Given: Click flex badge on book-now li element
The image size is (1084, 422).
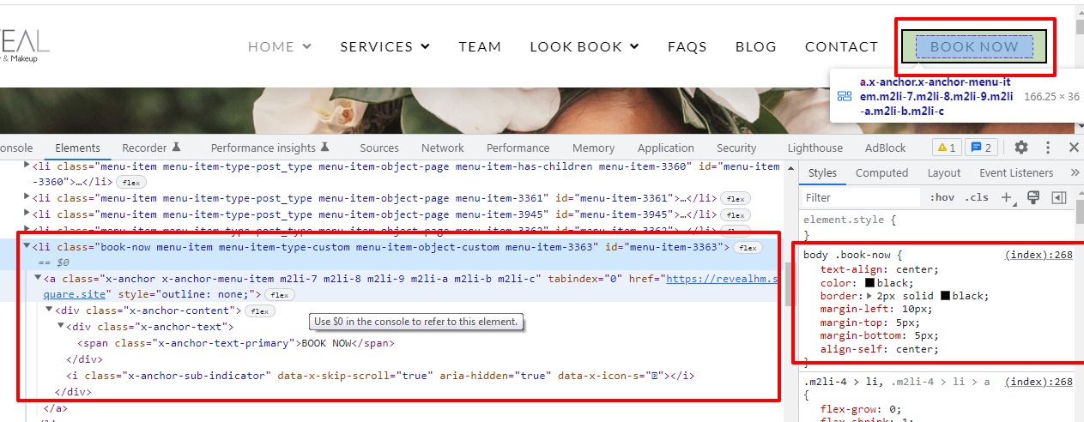Looking at the screenshot, I should [748, 248].
